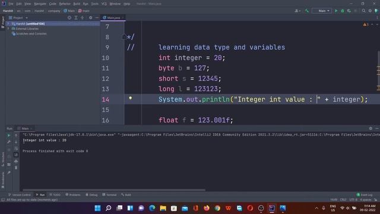Viewport: 380px width, 214px height.
Task: Run the Main configuration with green play icon
Action: click(x=336, y=11)
